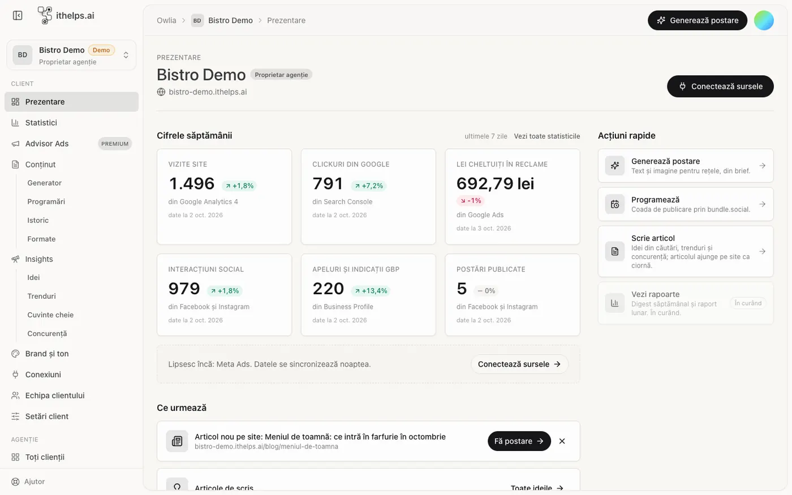Click the Statistici bar chart icon

tap(15, 123)
